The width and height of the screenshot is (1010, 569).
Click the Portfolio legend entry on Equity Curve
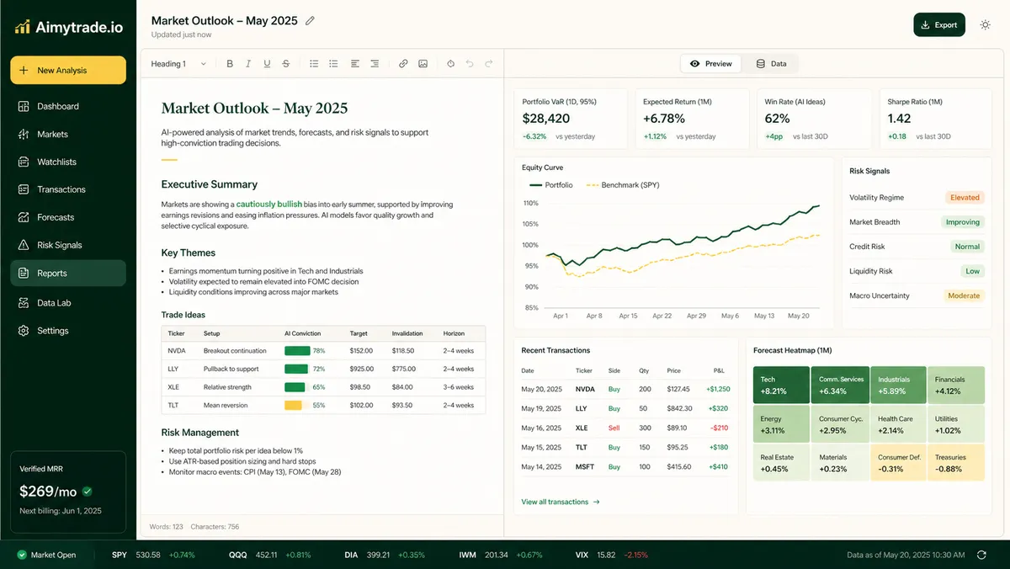[x=550, y=185]
